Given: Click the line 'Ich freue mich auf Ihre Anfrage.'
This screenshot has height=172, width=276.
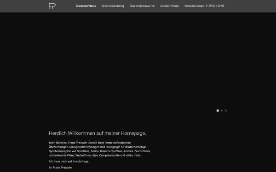Looking at the screenshot, I should click(x=69, y=161).
